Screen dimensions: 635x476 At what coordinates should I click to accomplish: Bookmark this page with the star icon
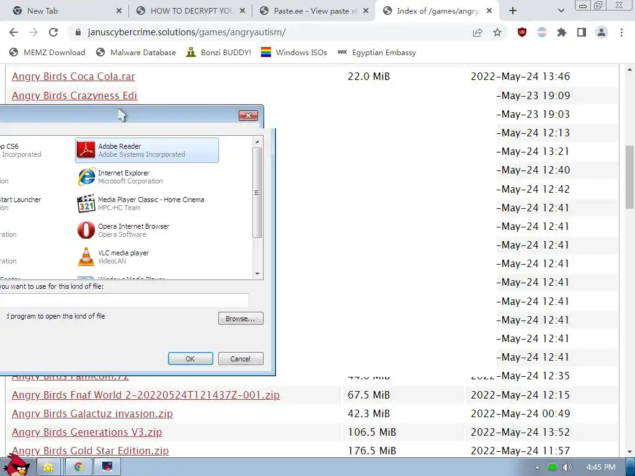[x=497, y=32]
